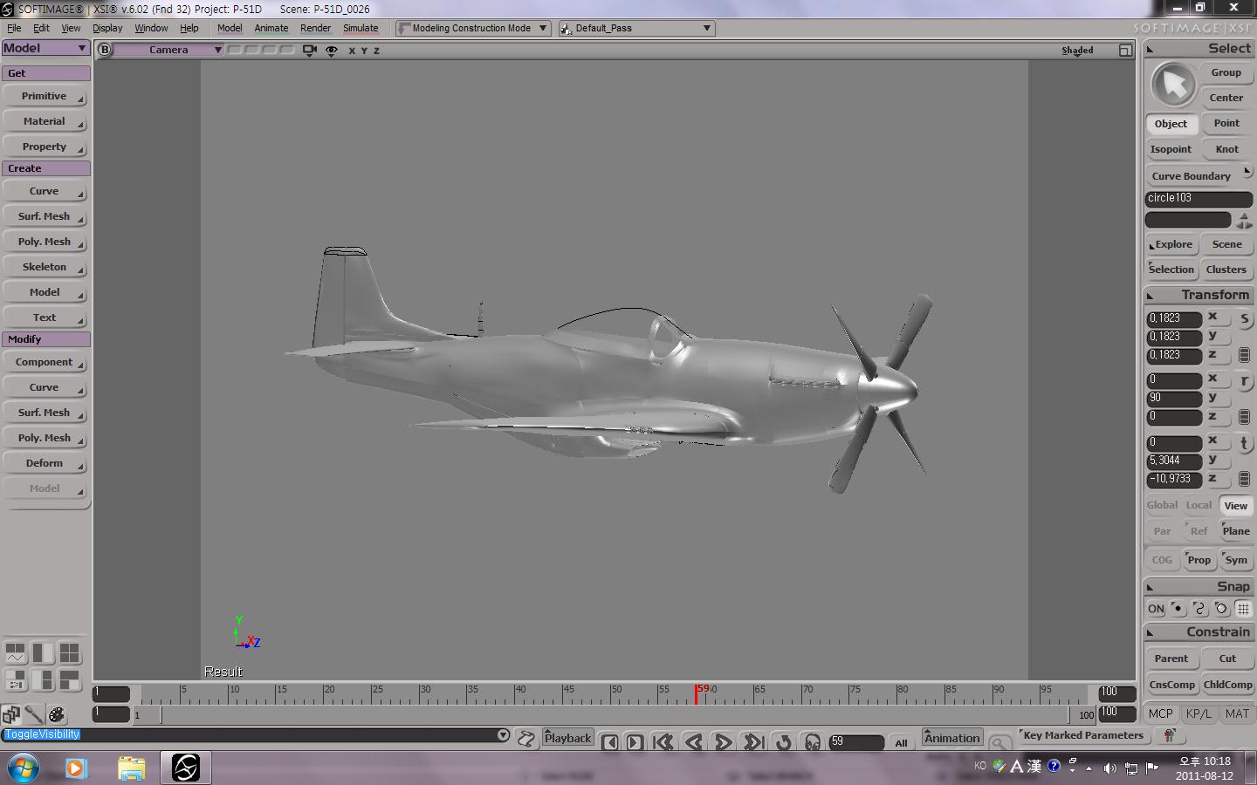Image resolution: width=1257 pixels, height=785 pixels.
Task: Open the File menu
Action: coord(14,28)
